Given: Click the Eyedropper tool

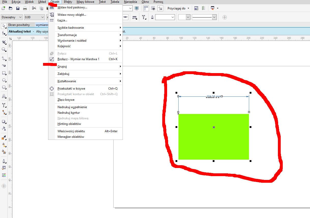Looking at the screenshot, I should click(x=4, y=138).
